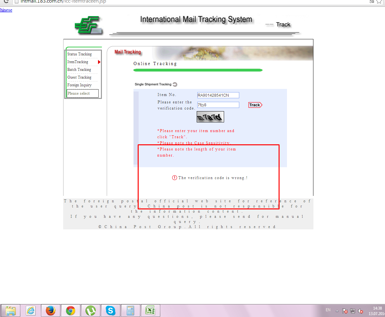This screenshot has height=317, width=385.
Task: Open Guest Tracking in the sidebar
Action: coord(79,77)
